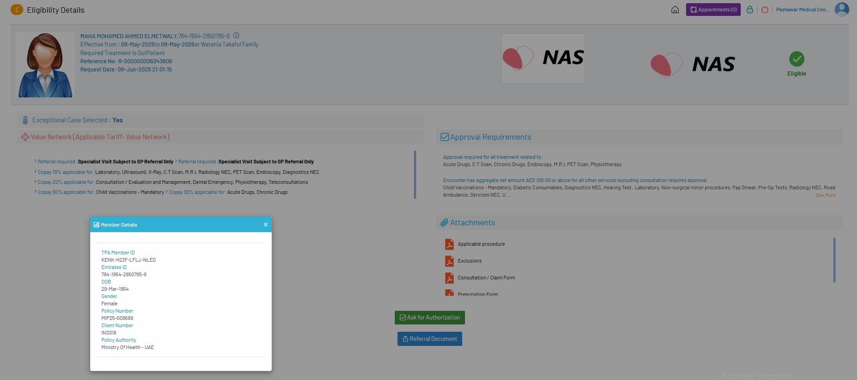Open Consultation / Claim Form attachment
The height and width of the screenshot is (380, 857).
[x=486, y=278]
